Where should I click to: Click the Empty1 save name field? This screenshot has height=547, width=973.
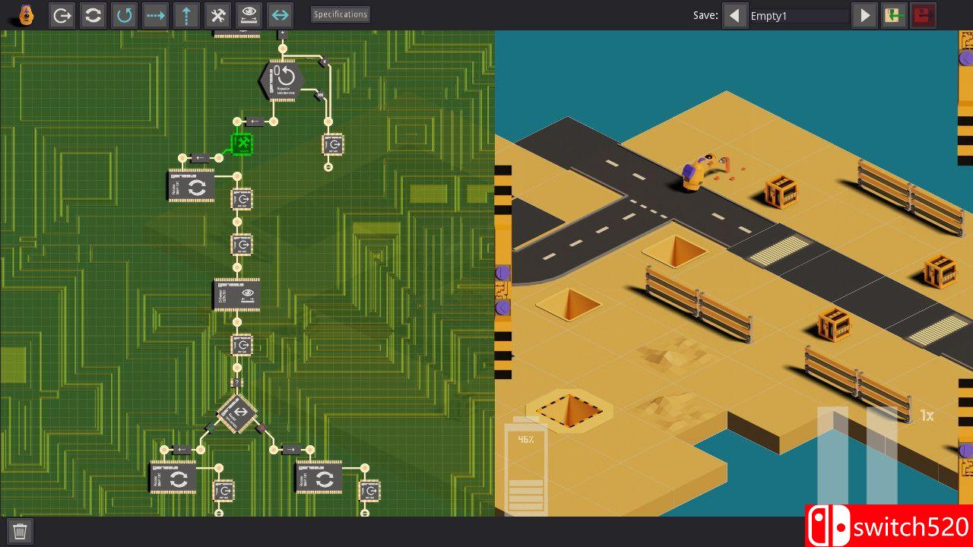[x=798, y=16]
